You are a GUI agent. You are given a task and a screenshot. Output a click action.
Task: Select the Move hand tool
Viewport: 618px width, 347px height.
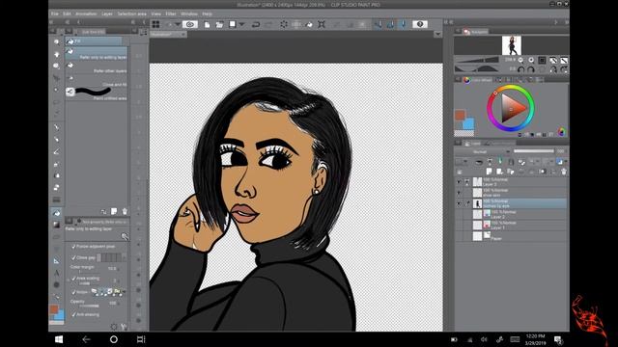click(x=56, y=54)
